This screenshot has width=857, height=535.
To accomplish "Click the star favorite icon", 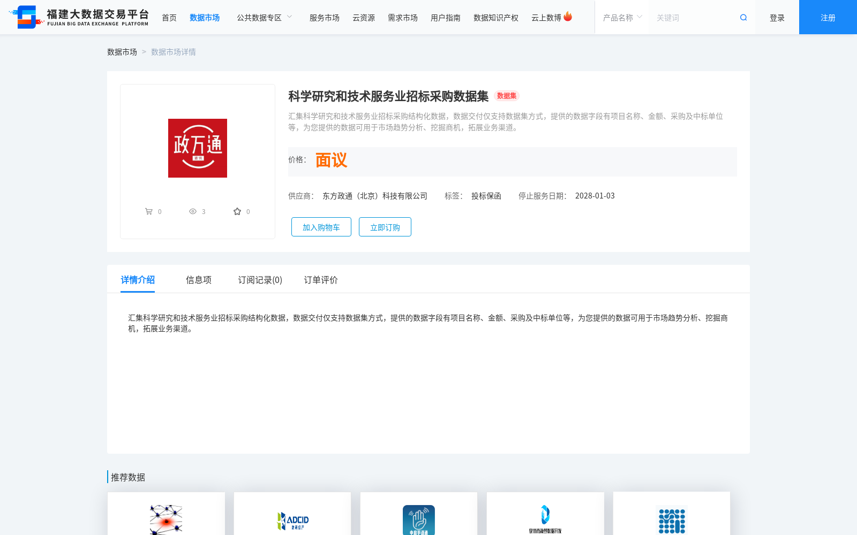I will point(237,212).
